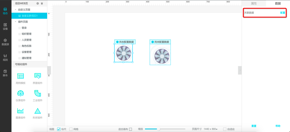Viewport: 290px width, 132px height.
Task: Open the 设备 section in sidebar
Action: tap(5, 26)
